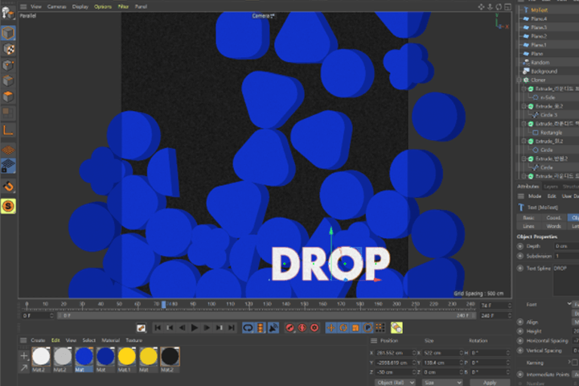Click the Locked Workplane icon
The height and width of the screenshot is (386, 579).
(x=8, y=166)
